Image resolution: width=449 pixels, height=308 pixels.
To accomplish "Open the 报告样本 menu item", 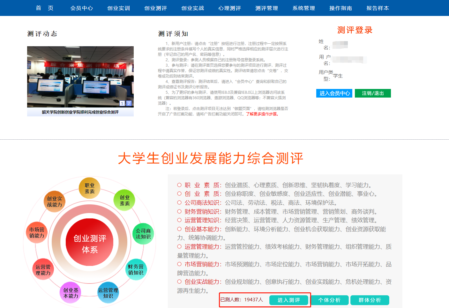I will 378,8.
